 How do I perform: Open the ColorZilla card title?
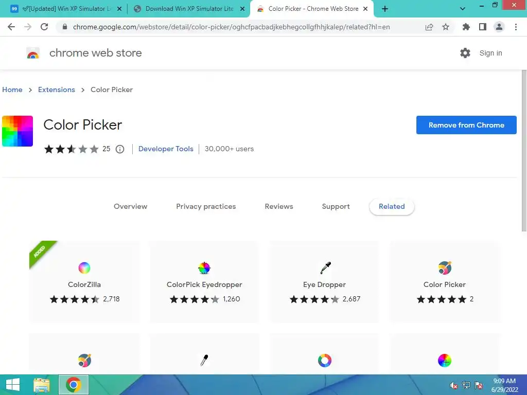tap(84, 284)
